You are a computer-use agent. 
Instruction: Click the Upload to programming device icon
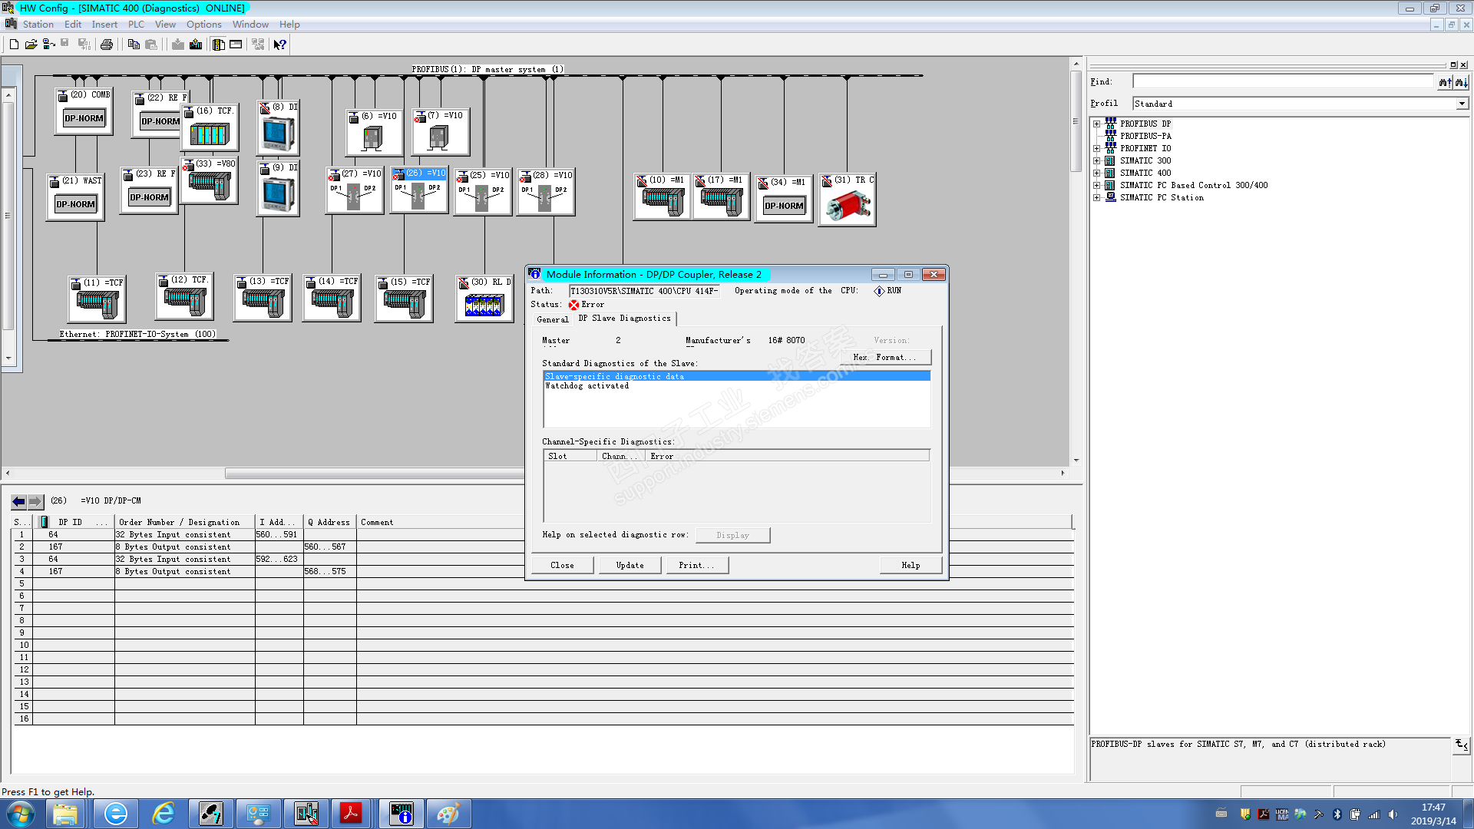coord(196,45)
